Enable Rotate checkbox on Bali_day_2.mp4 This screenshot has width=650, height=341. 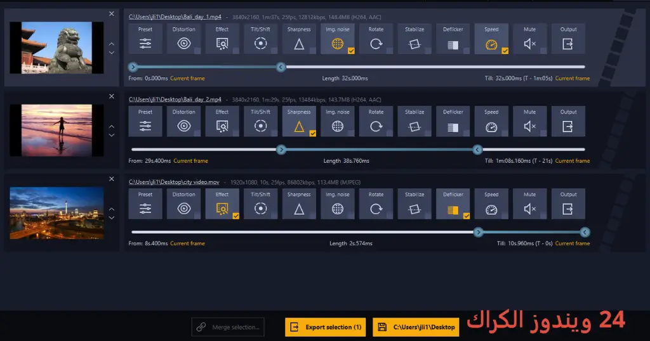(x=390, y=133)
